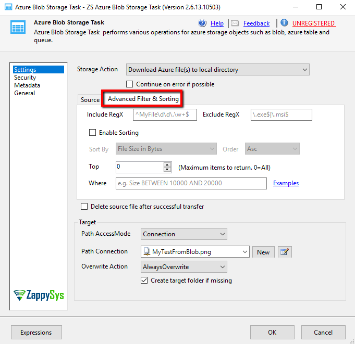Viewport: 355px width, 344px height.
Task: Click the Feedback envelope icon
Action: click(x=235, y=23)
